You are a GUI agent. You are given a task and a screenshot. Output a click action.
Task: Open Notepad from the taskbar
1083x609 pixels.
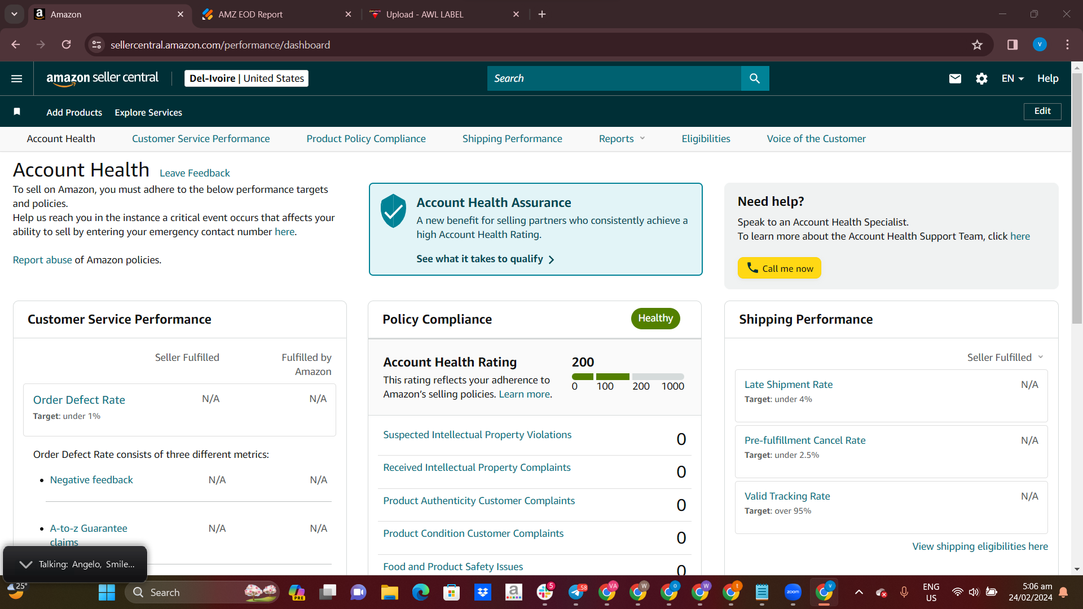[762, 592]
